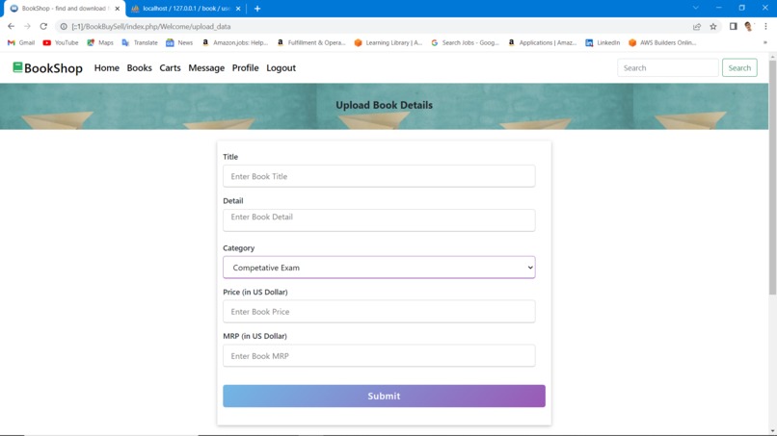Open the Learning Library bookmark

coord(388,42)
